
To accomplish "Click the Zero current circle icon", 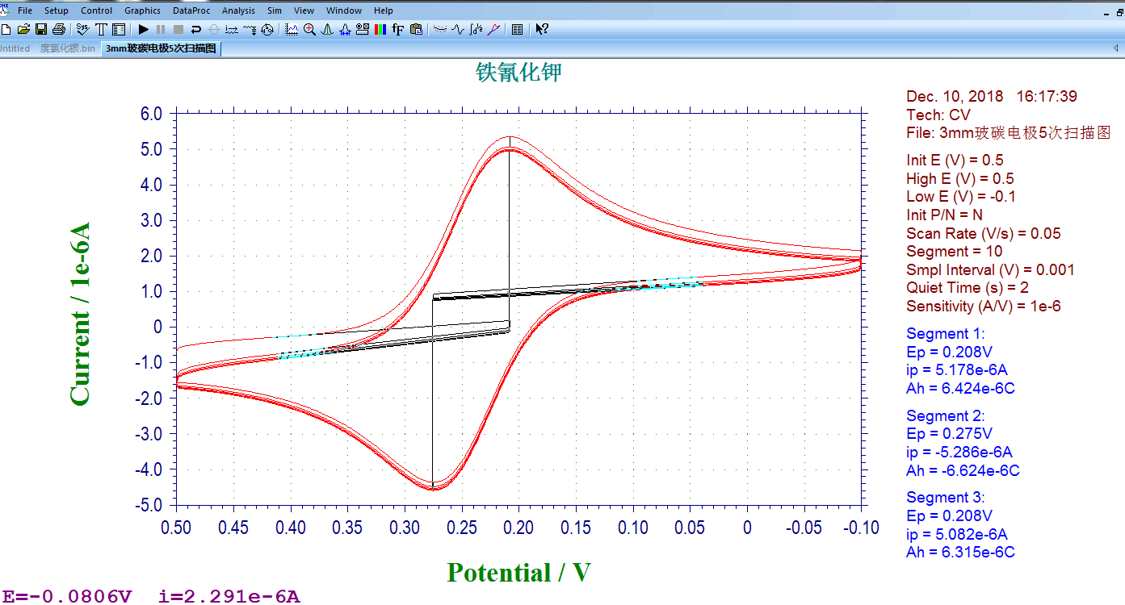I will 213,29.
